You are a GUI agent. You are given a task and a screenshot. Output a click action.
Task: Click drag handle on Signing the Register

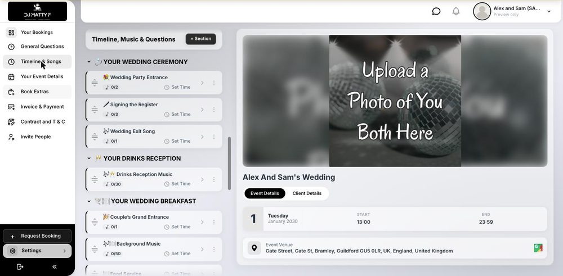click(95, 110)
